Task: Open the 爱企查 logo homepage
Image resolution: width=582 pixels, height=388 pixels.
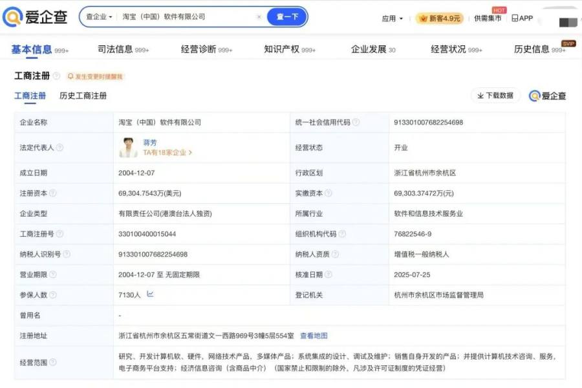Action: [x=35, y=17]
